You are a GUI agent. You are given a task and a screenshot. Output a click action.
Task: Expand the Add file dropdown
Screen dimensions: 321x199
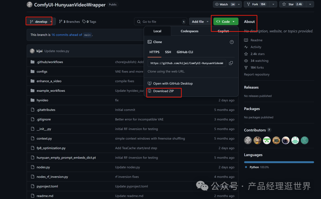pyautogui.click(x=200, y=21)
